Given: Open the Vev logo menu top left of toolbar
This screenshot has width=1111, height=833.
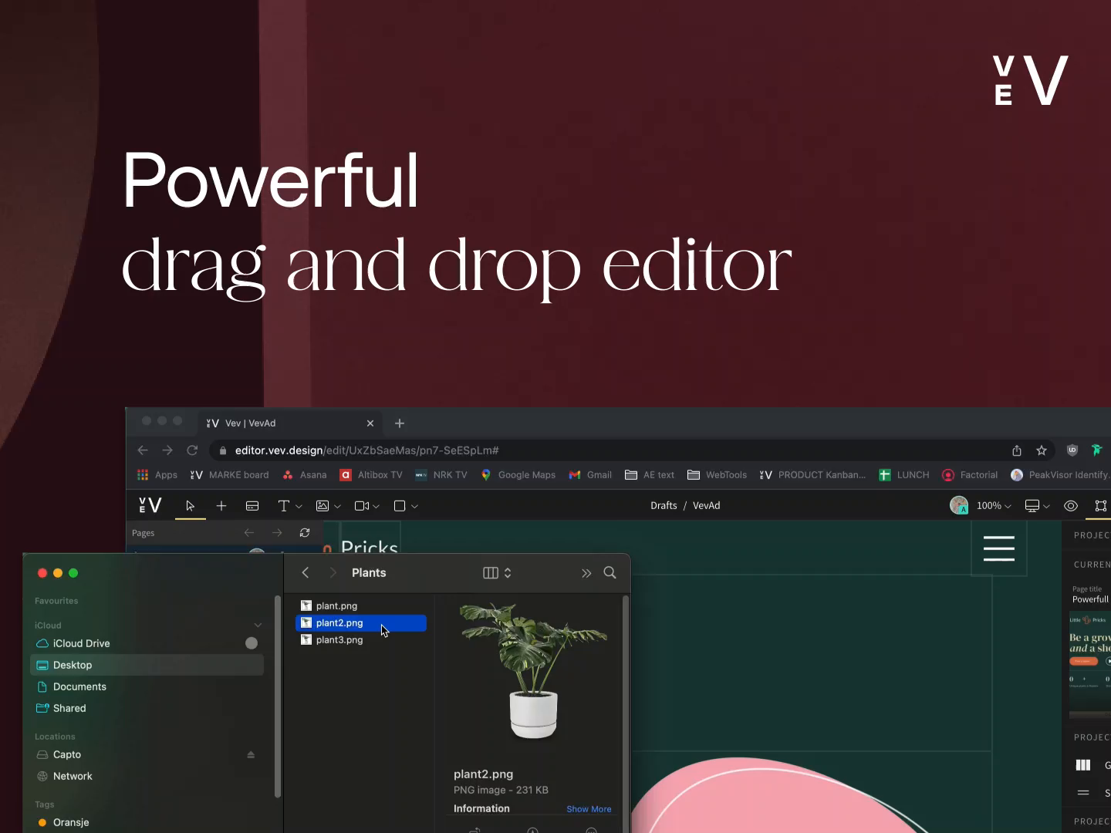Looking at the screenshot, I should tap(149, 505).
